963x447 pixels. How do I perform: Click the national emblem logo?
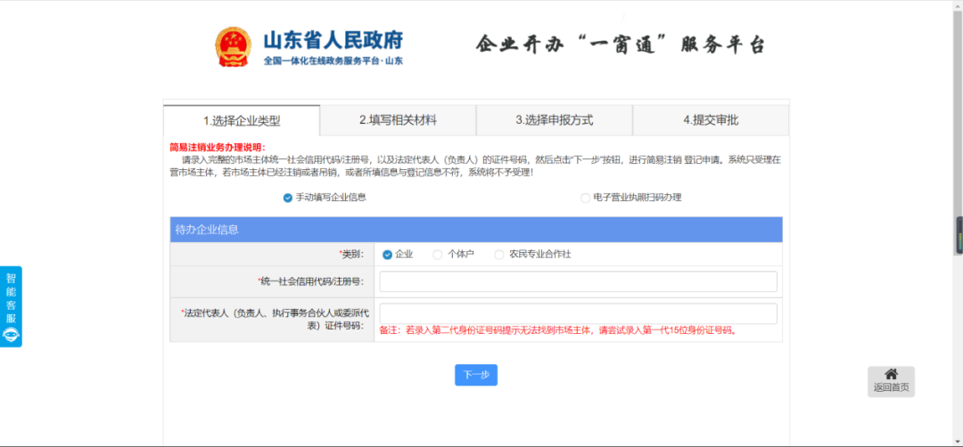pyautogui.click(x=234, y=47)
